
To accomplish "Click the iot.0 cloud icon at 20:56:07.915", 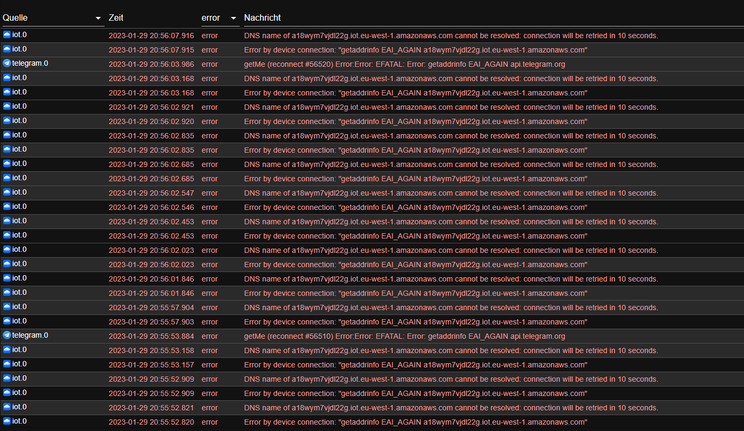I will click(x=7, y=49).
